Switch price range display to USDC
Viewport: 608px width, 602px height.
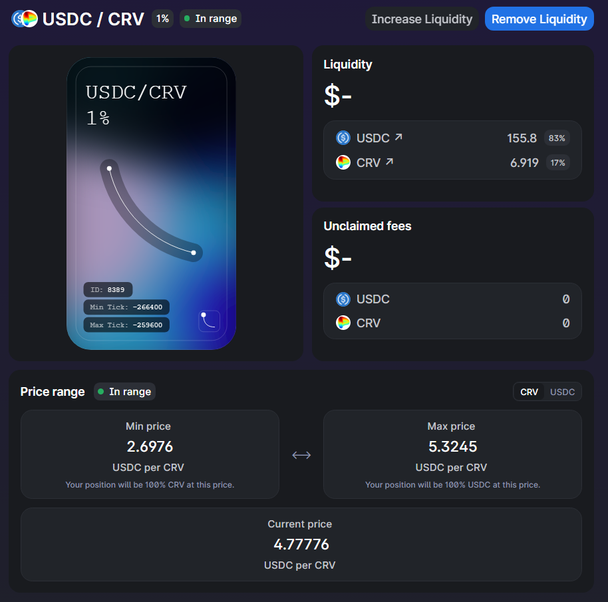562,392
